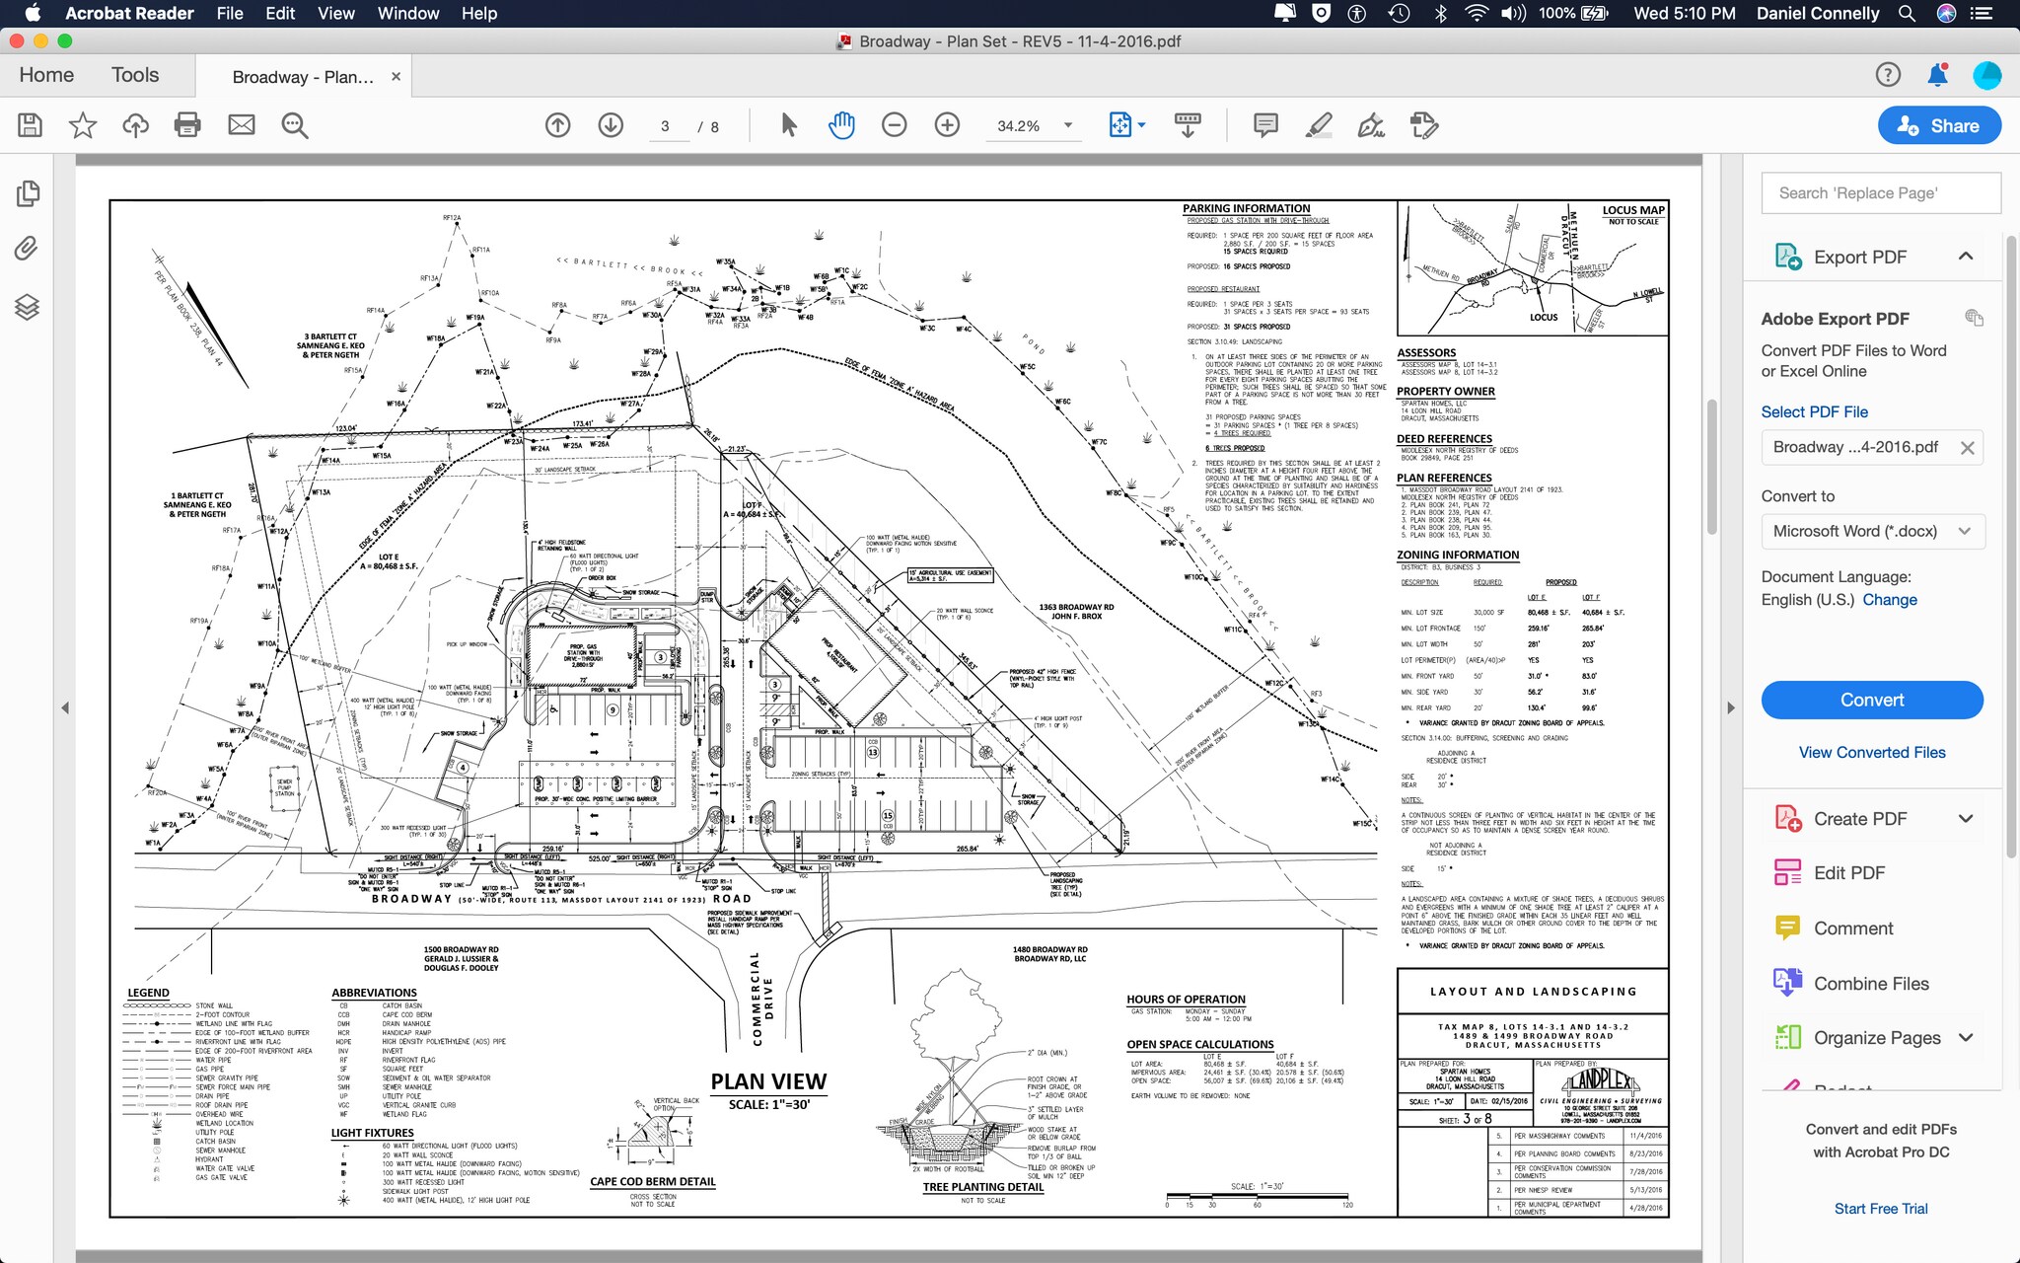
Task: Click the blue Convert button
Action: (1871, 700)
